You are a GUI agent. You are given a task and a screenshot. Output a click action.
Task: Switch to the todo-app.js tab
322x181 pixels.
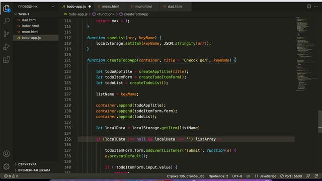click(76, 7)
